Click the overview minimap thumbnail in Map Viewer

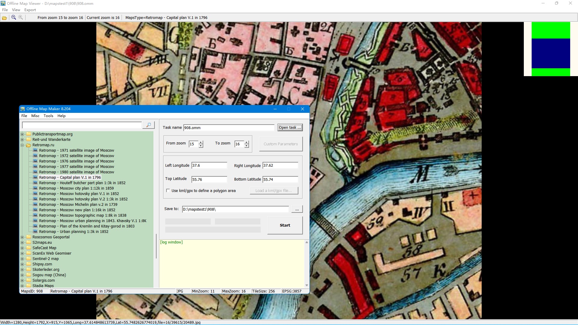click(551, 49)
